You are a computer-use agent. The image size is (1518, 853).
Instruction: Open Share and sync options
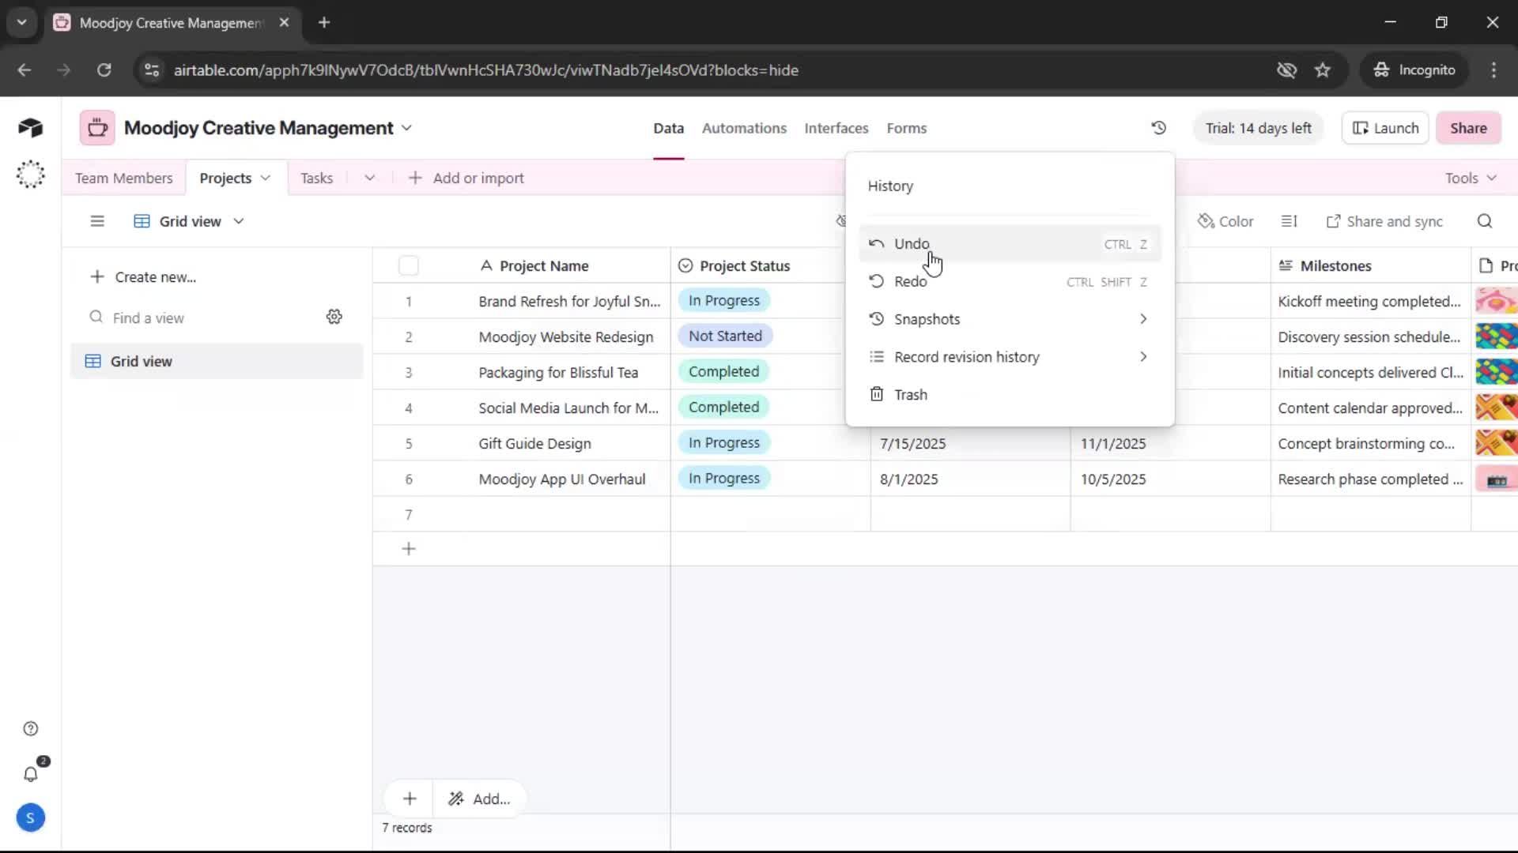point(1384,221)
